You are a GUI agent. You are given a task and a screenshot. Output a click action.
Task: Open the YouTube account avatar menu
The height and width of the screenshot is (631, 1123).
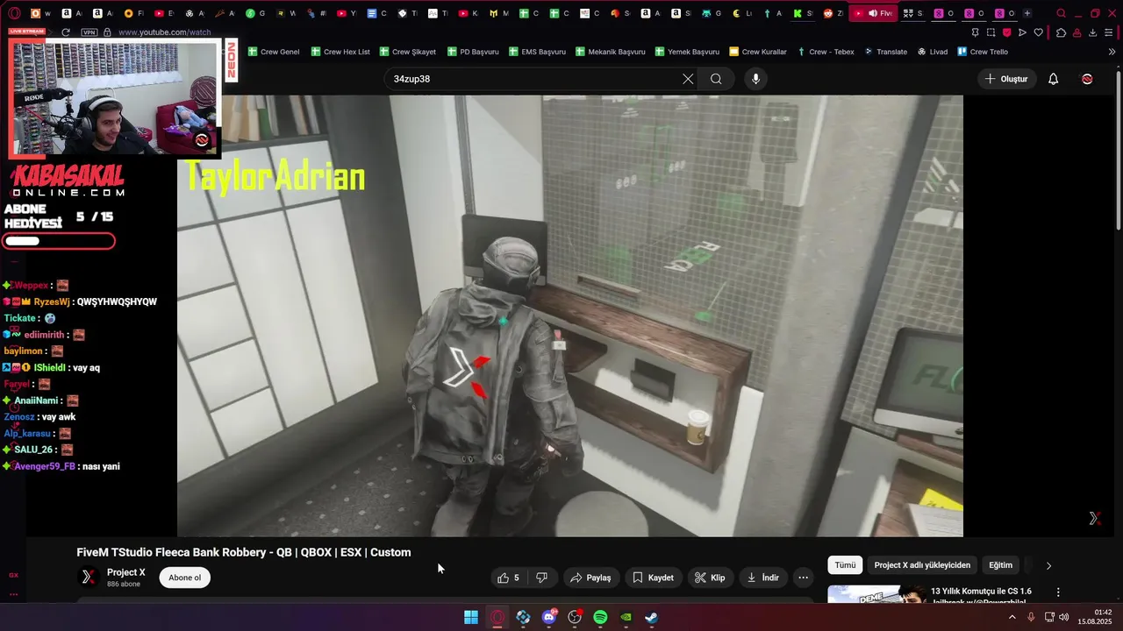[1087, 79]
